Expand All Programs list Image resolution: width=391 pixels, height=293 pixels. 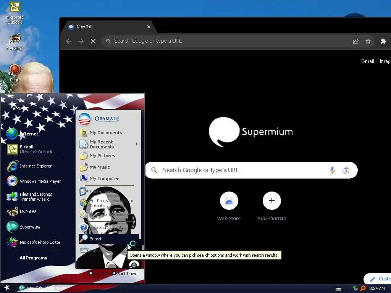click(x=34, y=258)
